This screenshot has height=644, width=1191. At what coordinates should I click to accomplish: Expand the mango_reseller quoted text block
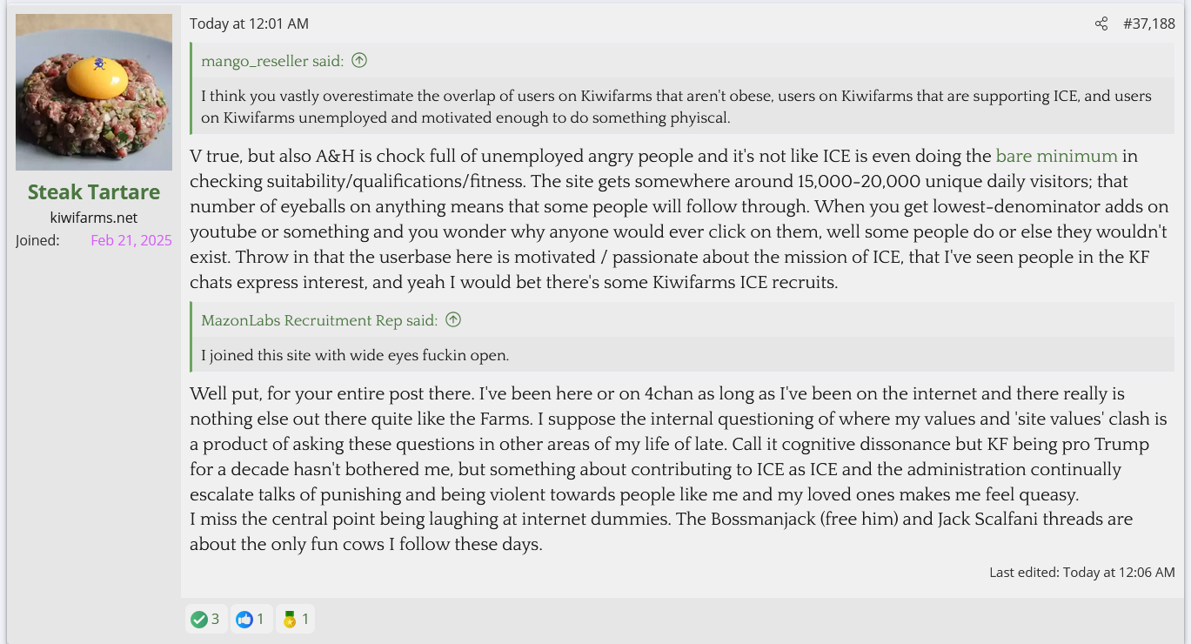pos(676,106)
